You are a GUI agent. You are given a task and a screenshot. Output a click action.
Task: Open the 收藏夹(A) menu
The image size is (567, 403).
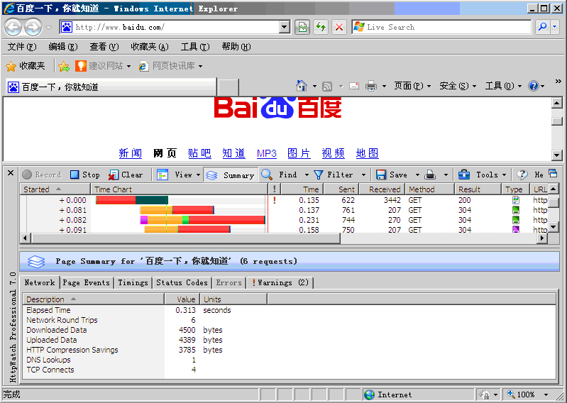click(150, 47)
